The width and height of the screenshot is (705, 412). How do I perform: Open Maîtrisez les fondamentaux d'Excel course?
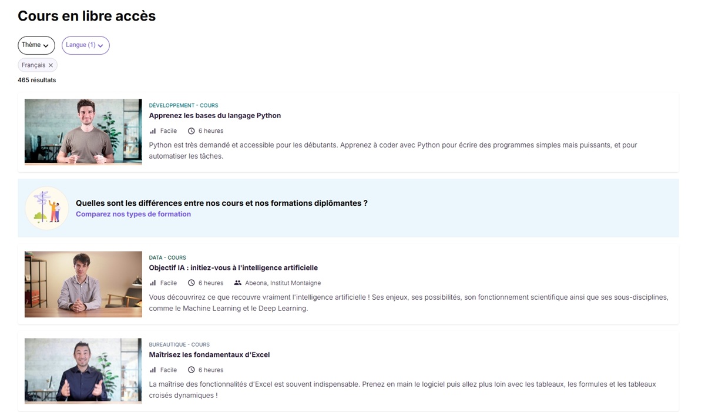[x=209, y=355]
